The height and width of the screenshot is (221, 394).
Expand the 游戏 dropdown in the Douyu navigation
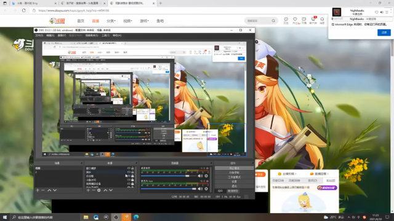pos(144,21)
